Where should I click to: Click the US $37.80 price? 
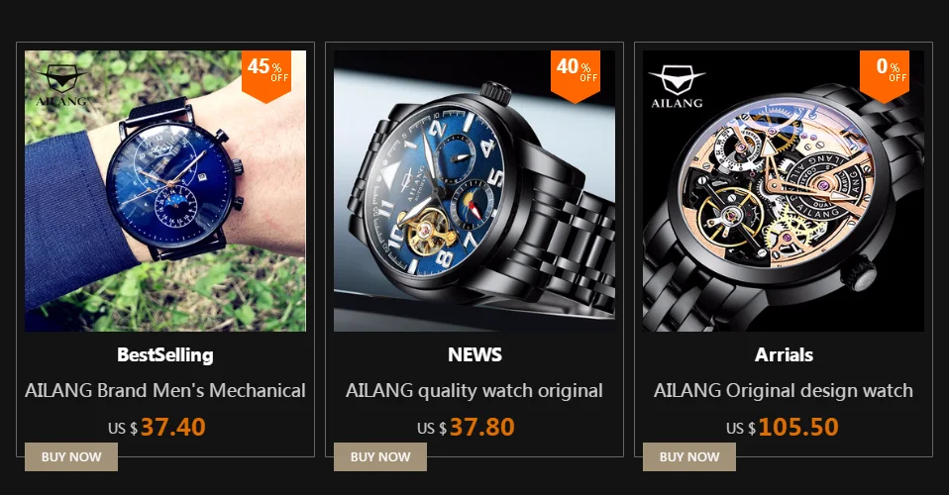466,428
